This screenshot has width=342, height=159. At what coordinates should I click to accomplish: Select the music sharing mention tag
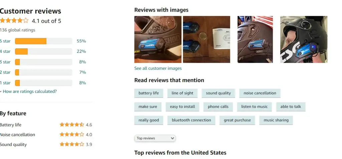[x=276, y=120]
